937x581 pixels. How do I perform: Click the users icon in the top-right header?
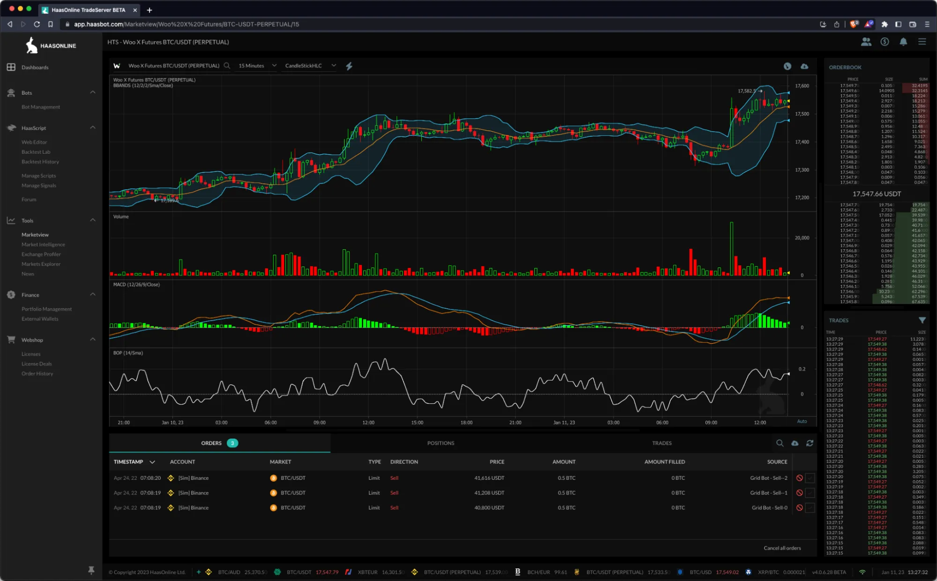(x=866, y=42)
